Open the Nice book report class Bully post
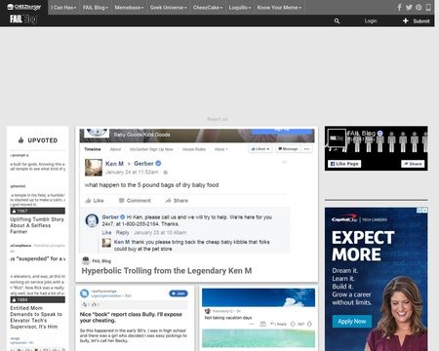This screenshot has height=351, width=439. click(x=131, y=317)
